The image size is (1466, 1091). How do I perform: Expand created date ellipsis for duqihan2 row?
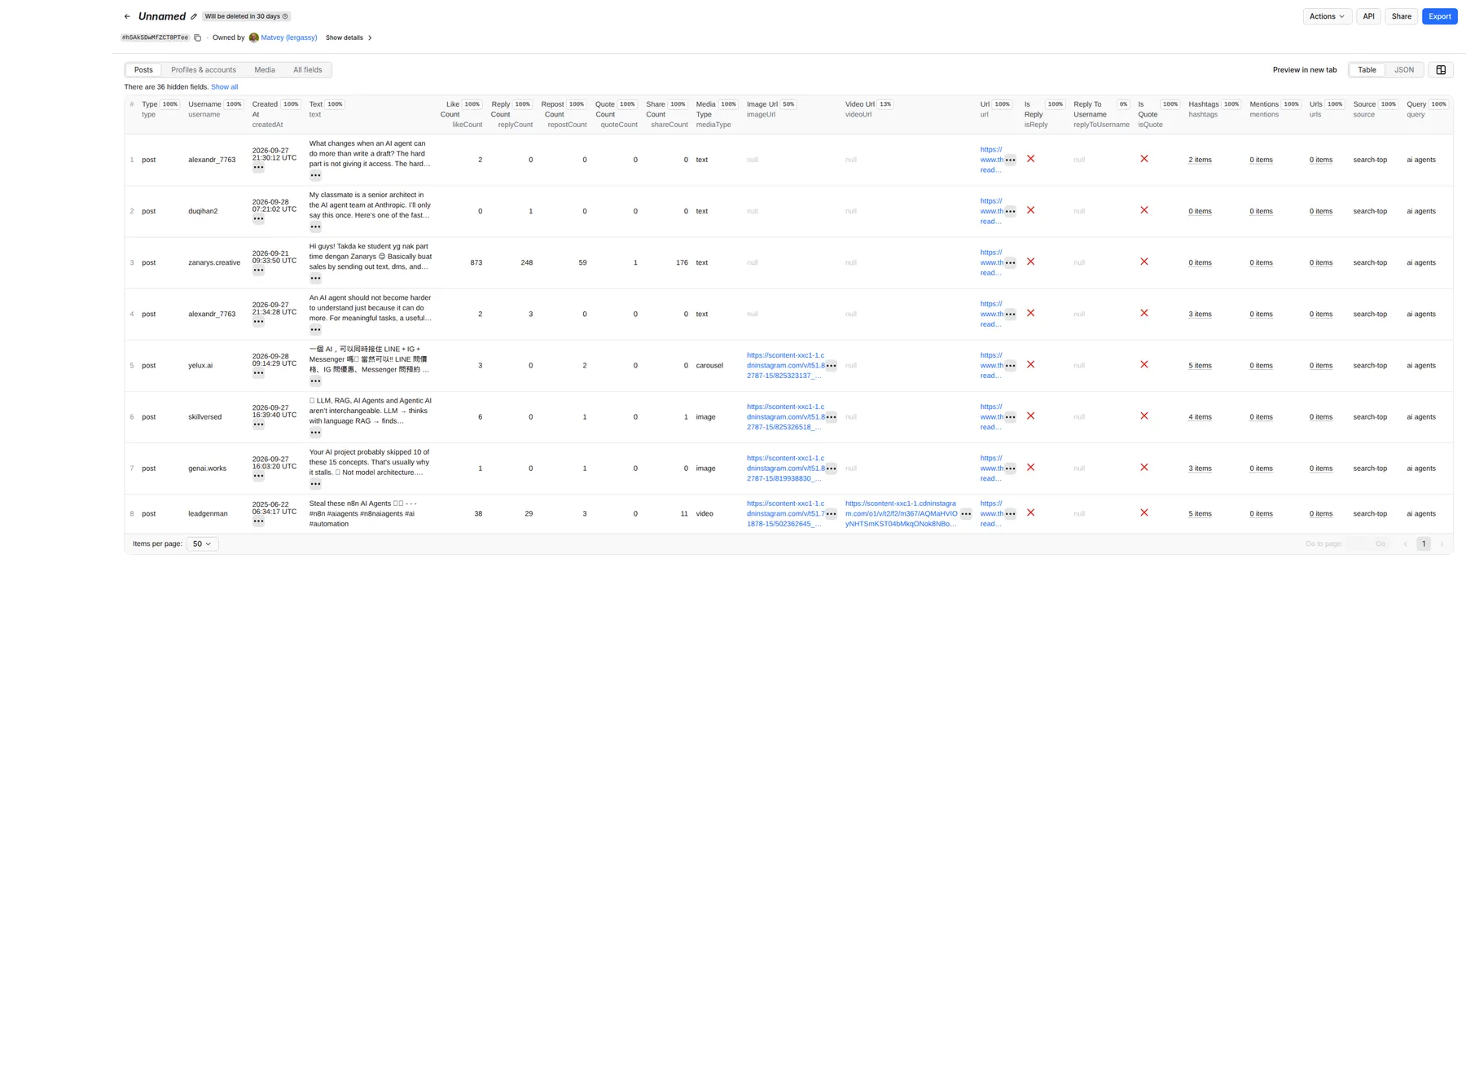coord(258,218)
